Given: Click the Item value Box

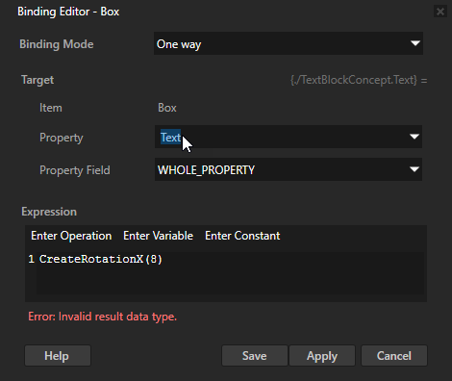Looking at the screenshot, I should (167, 108).
